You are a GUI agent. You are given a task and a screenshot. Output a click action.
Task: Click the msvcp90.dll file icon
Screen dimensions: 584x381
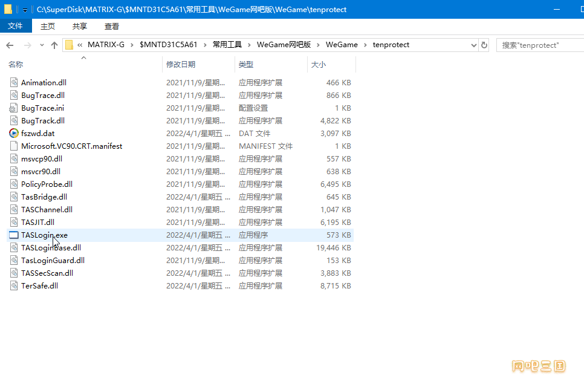[14, 158]
